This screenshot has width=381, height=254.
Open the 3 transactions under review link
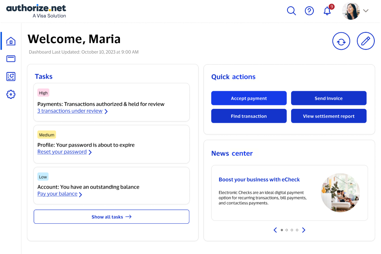[x=70, y=111]
